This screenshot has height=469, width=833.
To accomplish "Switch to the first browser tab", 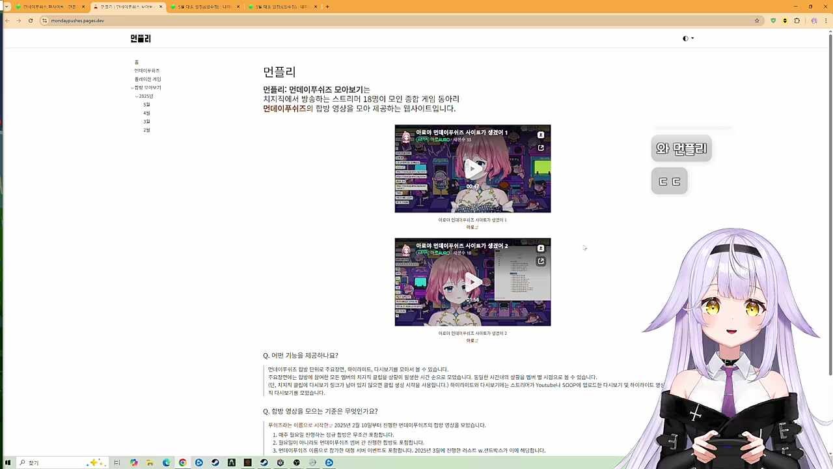I will [x=49, y=7].
